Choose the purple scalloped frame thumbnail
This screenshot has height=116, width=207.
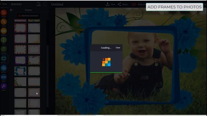(20, 60)
